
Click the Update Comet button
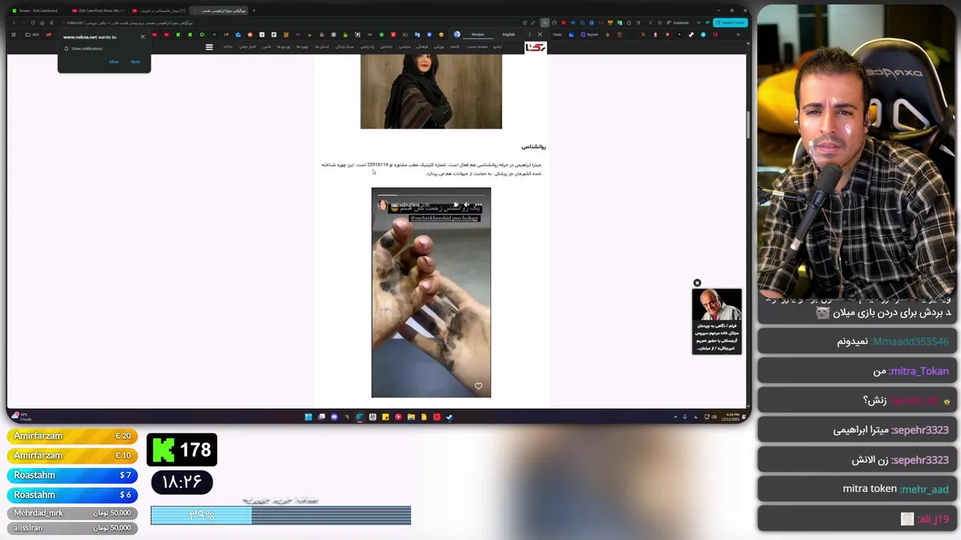click(x=731, y=22)
